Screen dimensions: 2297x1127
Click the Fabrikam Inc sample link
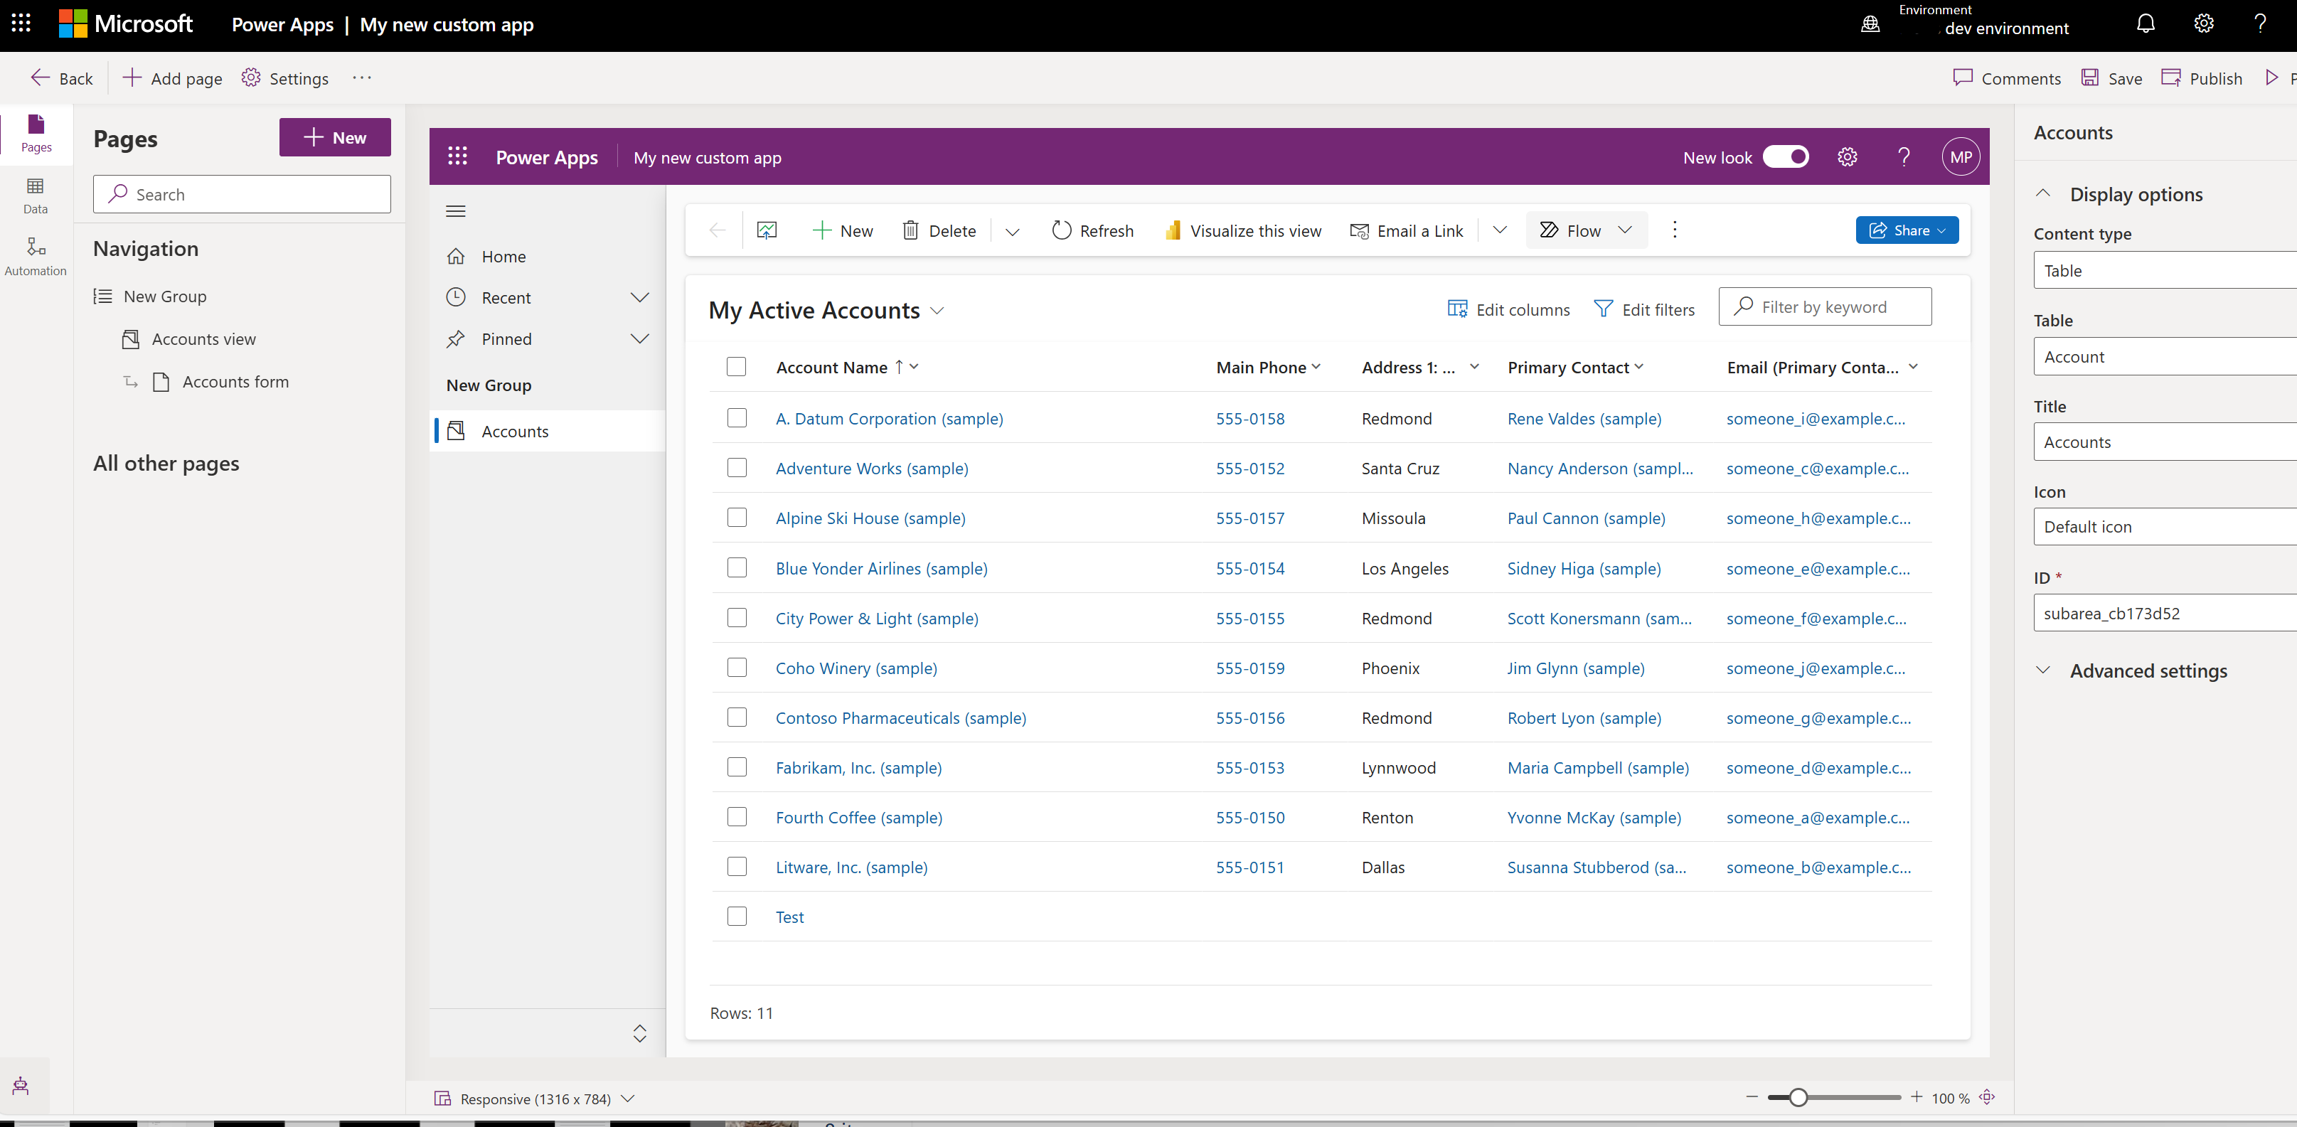click(x=858, y=767)
